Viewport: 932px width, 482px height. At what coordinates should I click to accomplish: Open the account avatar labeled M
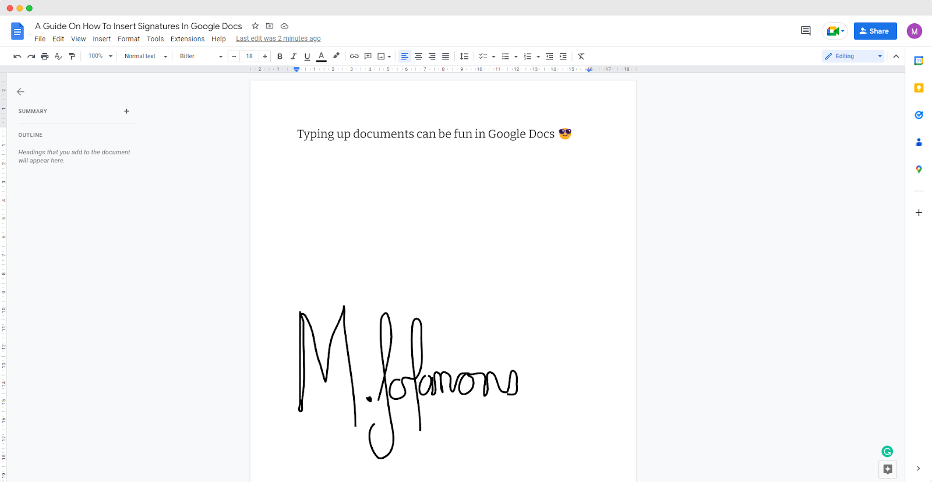point(915,31)
